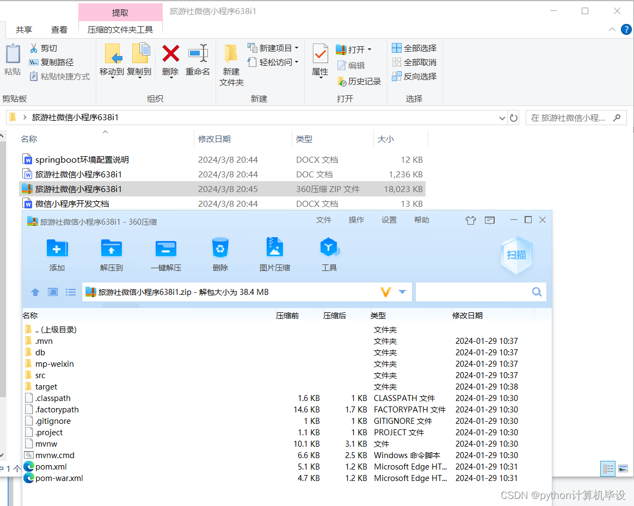Click 全部取消 select none
The height and width of the screenshot is (506, 634).
pos(414,62)
